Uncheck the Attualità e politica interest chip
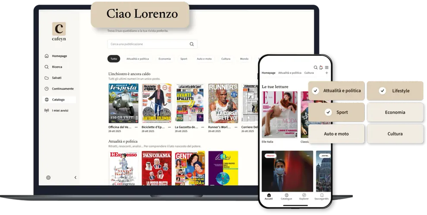427x215 pixels. (336, 91)
